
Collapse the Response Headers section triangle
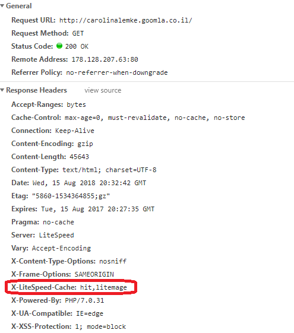point(2,90)
